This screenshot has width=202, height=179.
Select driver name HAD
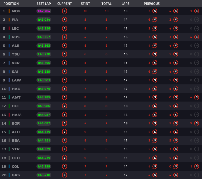(x=16, y=89)
